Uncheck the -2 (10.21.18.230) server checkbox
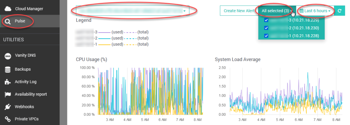The width and height of the screenshot is (350, 125). click(266, 28)
